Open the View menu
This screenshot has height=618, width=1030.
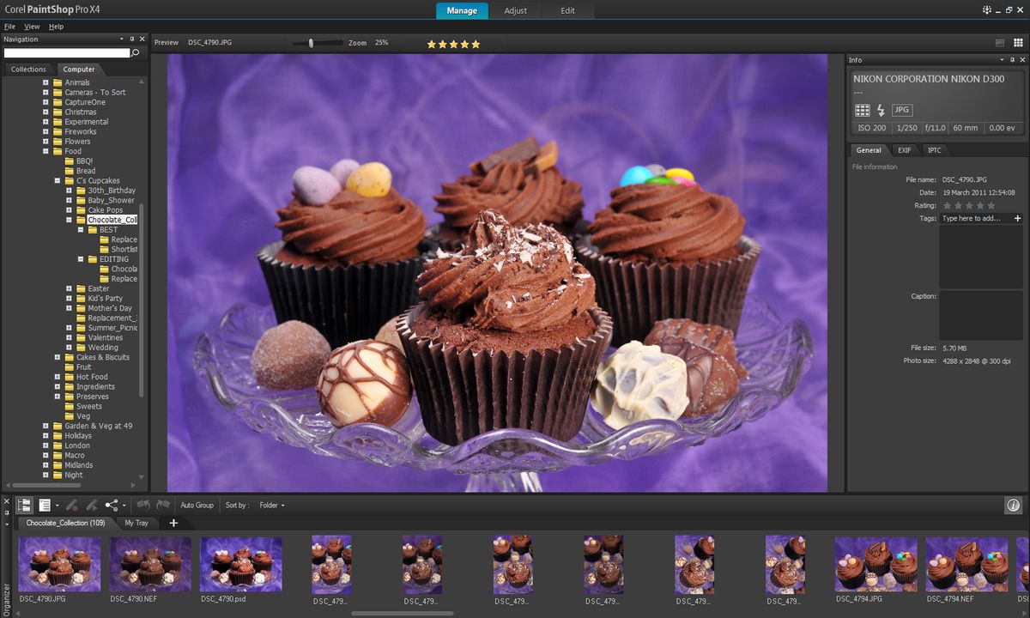coord(32,26)
